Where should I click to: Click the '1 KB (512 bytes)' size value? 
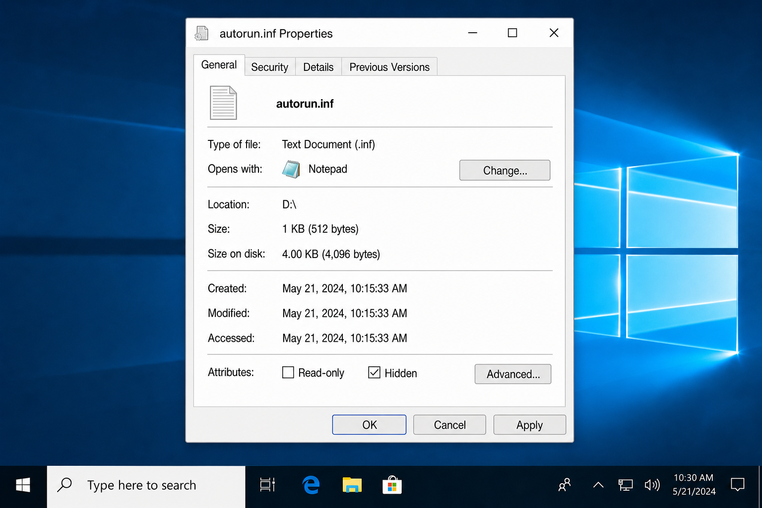point(320,229)
